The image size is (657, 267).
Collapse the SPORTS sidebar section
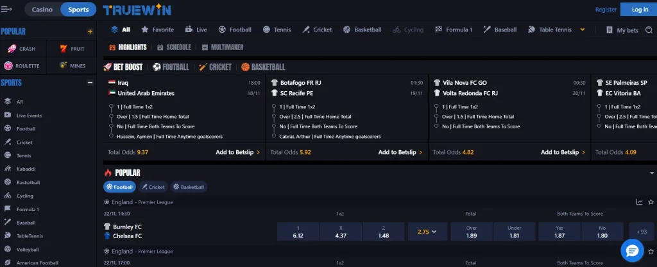click(x=90, y=83)
